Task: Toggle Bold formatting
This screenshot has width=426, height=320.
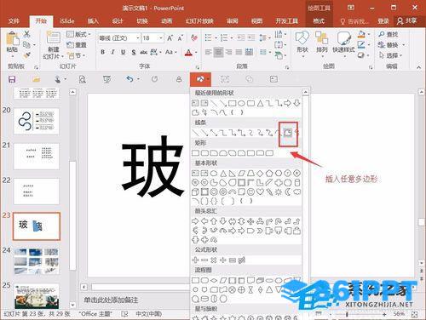Action: [x=102, y=52]
